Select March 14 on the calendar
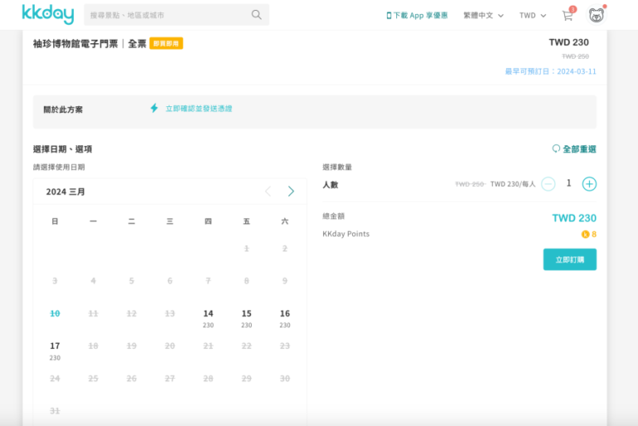 click(x=208, y=317)
